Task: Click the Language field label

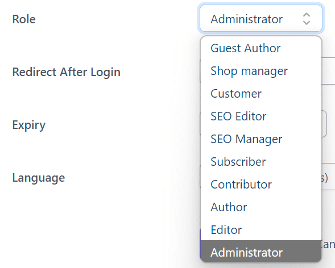Action: point(39,178)
